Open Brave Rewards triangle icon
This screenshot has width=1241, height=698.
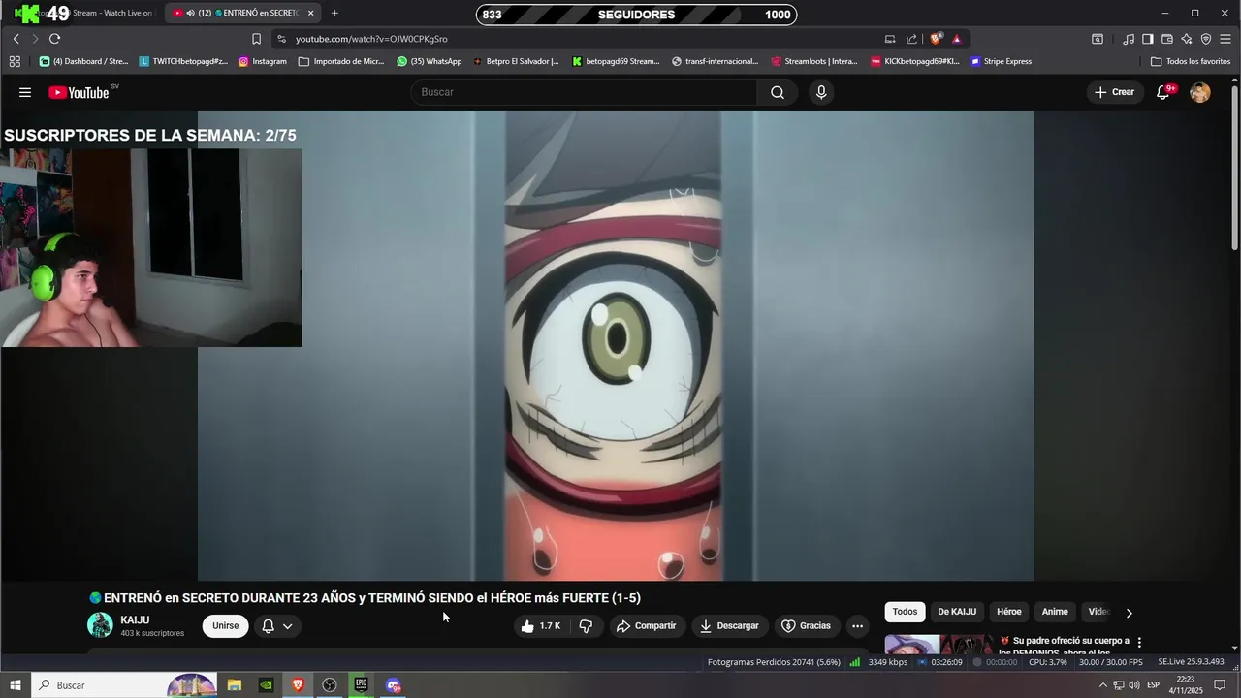957,39
